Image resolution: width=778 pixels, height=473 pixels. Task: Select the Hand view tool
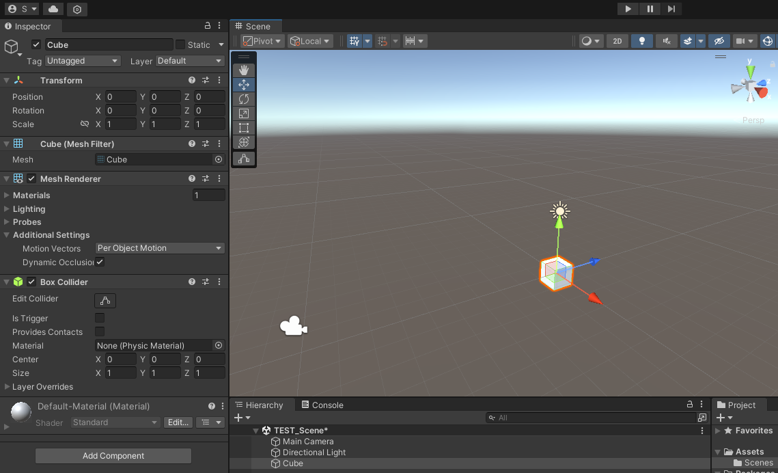coord(244,70)
